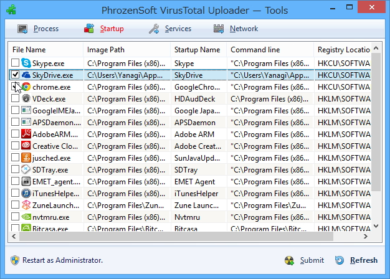Click the Services wrench icon
The width and height of the screenshot is (390, 279).
(x=154, y=29)
